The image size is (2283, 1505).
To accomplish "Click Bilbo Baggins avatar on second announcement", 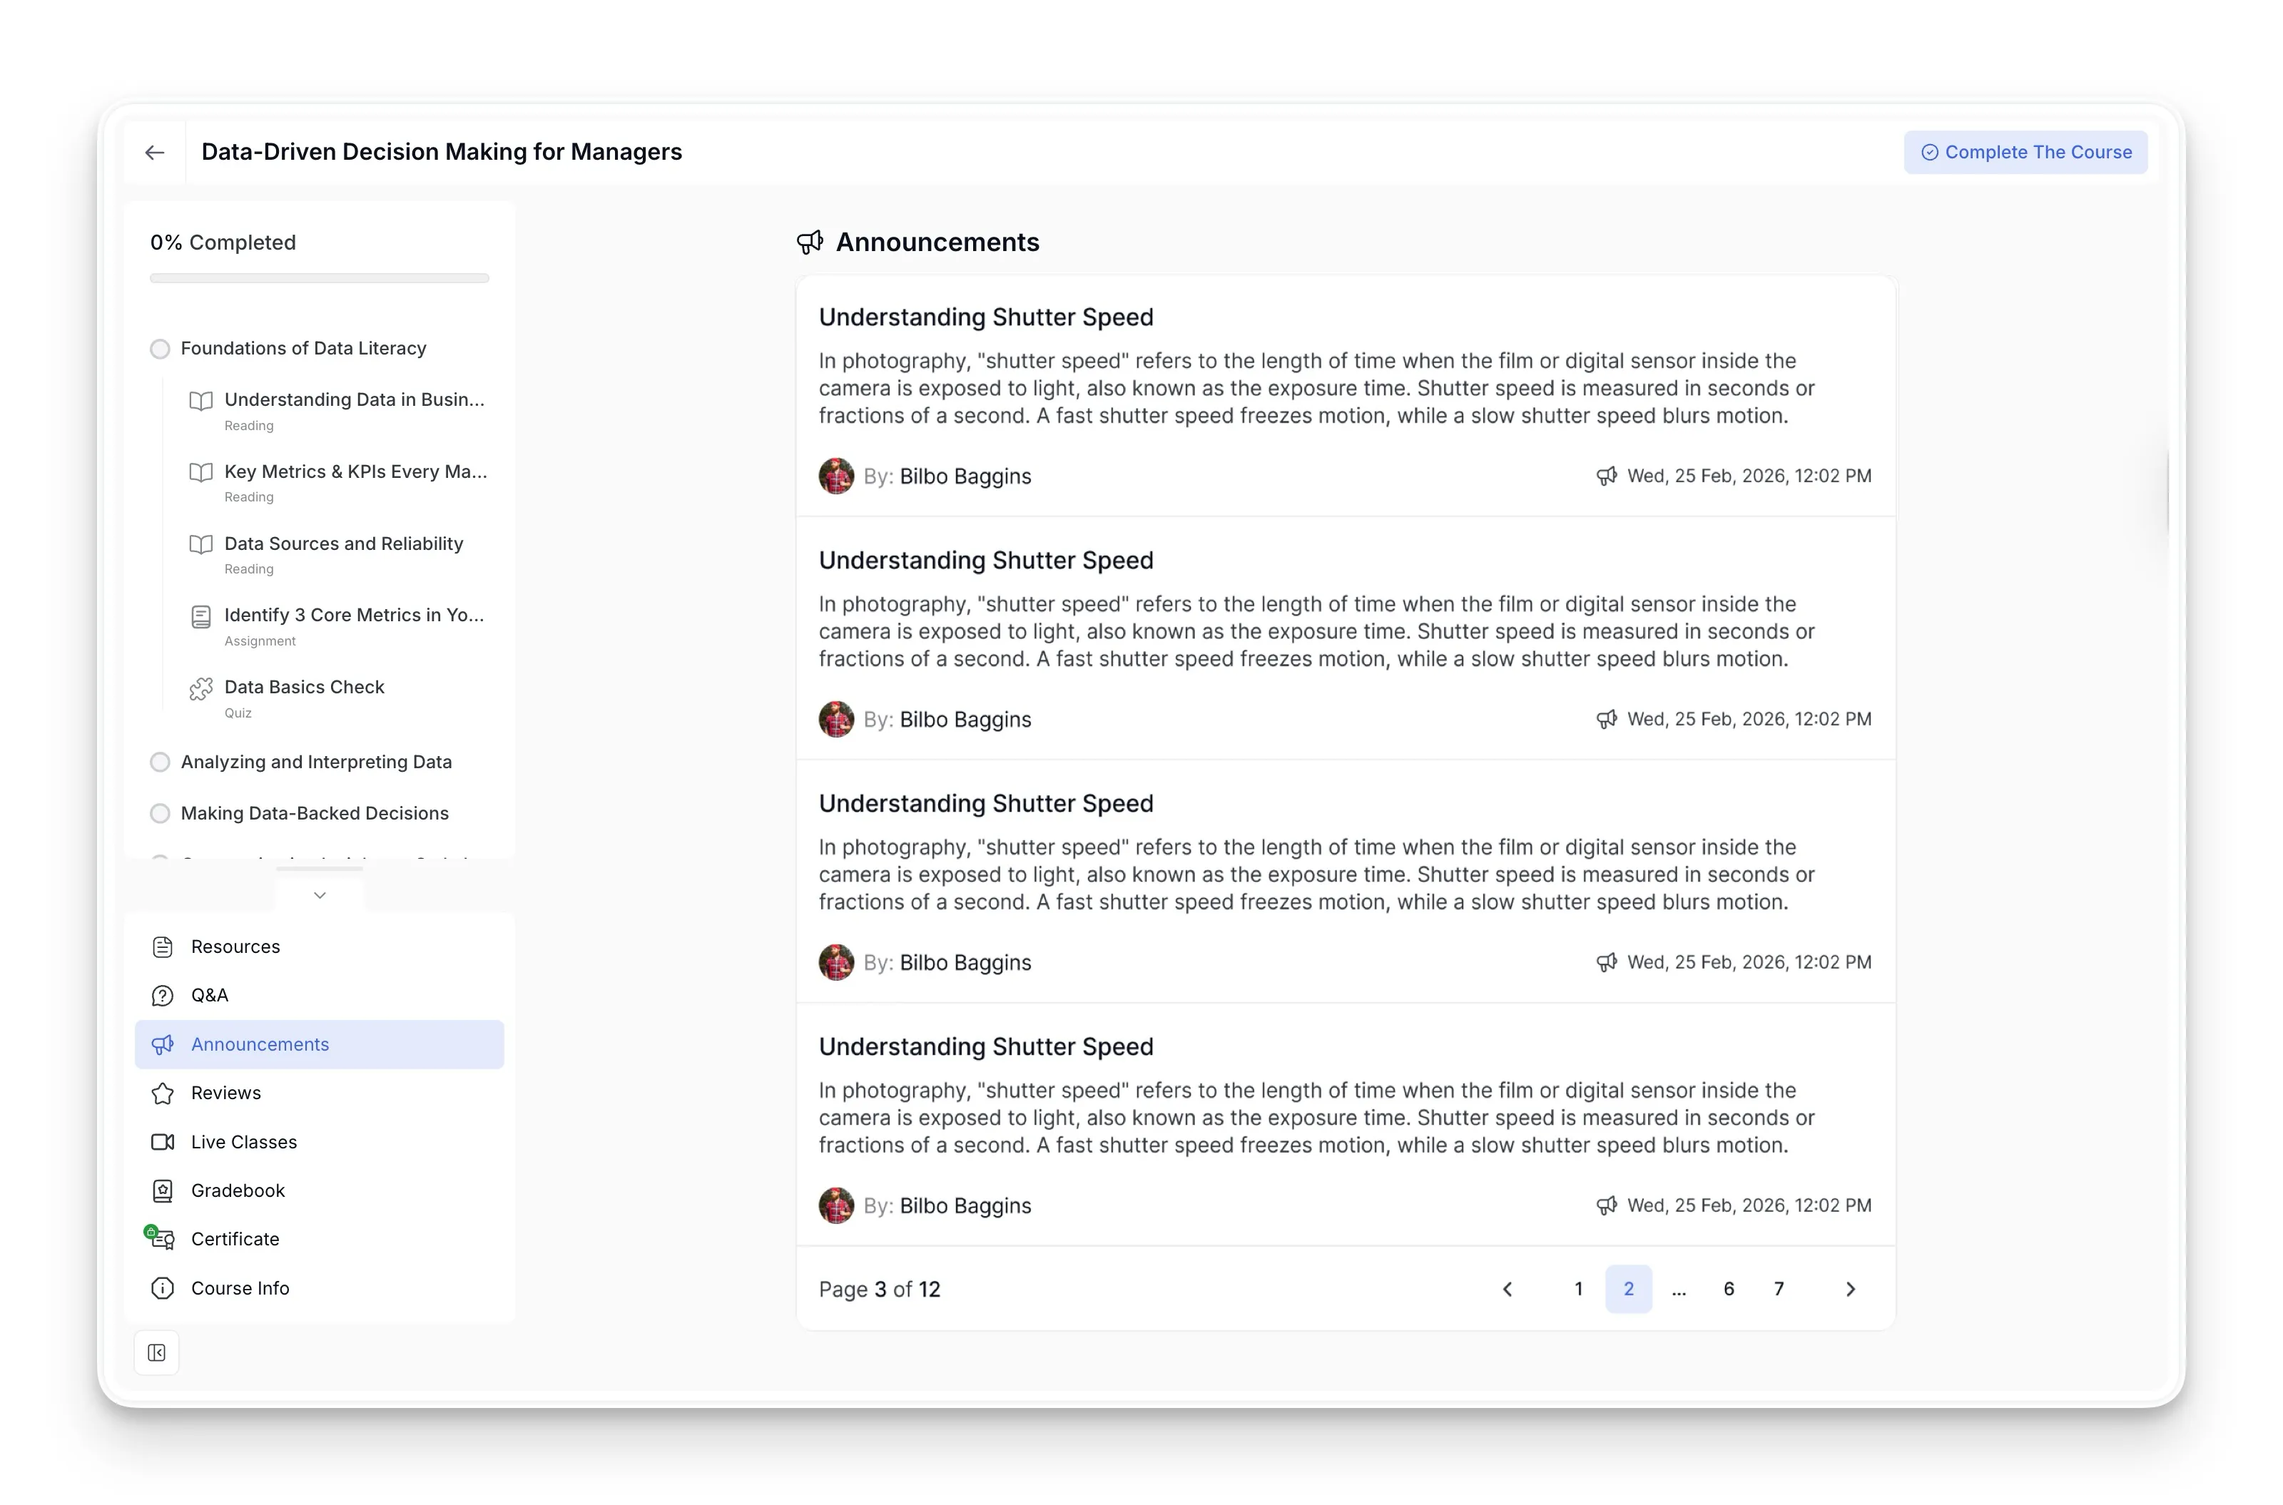I will tap(836, 720).
